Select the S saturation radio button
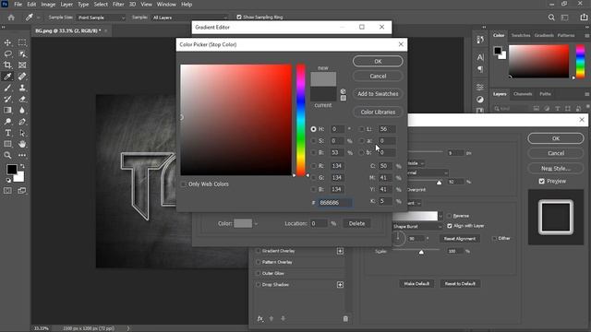Viewport: 591px width, 332px height. (314, 141)
